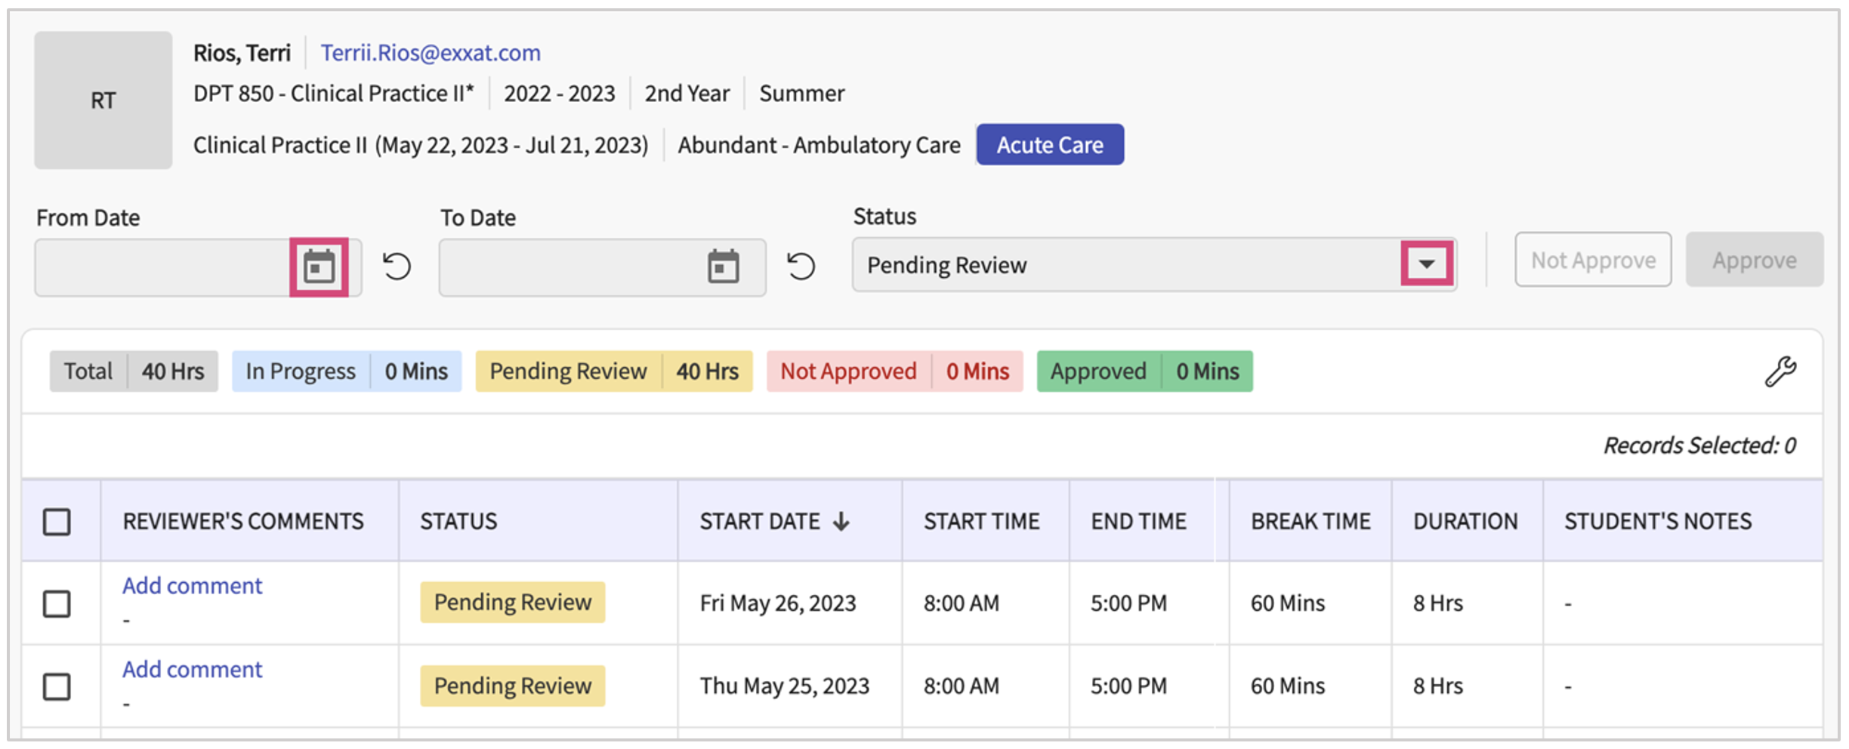
Task: Reset the From Date field
Action: [397, 267]
